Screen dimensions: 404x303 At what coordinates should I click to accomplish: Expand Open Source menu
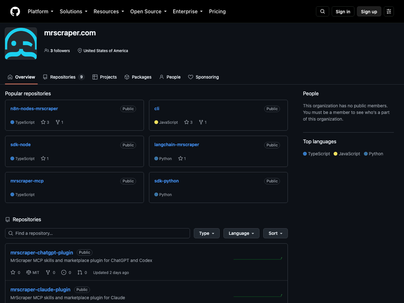[x=148, y=11]
